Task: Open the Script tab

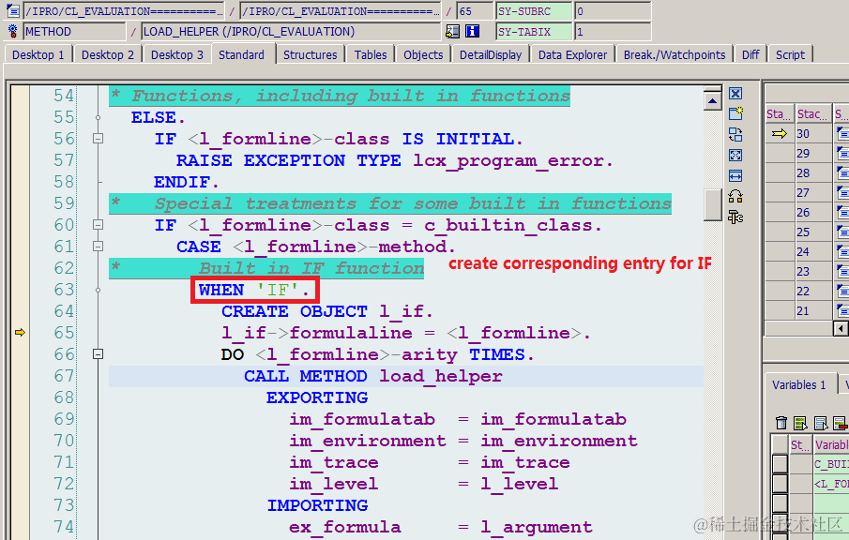Action: coord(790,54)
